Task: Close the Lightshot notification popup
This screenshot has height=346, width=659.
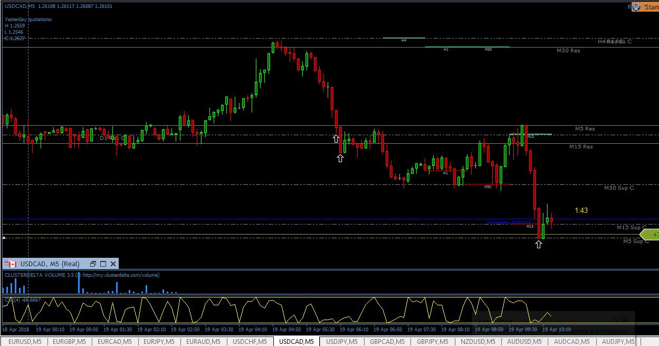Action: click(x=625, y=319)
